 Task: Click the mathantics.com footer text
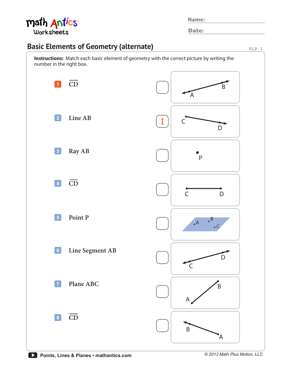tap(113, 356)
